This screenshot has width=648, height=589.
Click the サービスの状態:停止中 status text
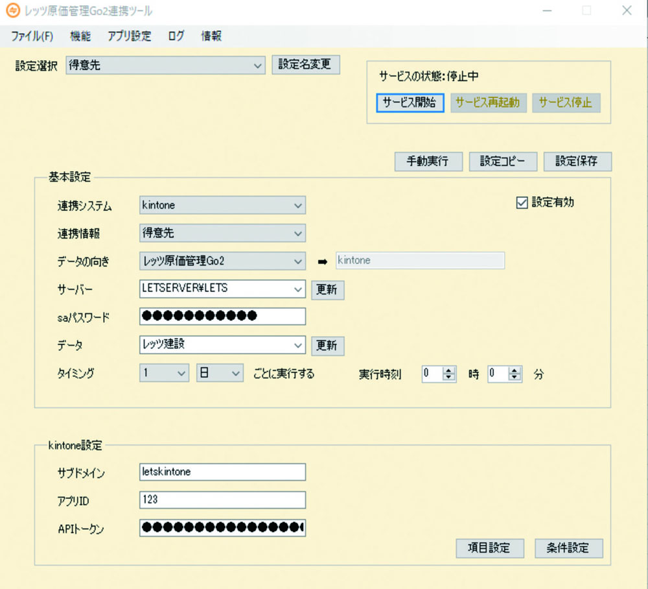(428, 77)
